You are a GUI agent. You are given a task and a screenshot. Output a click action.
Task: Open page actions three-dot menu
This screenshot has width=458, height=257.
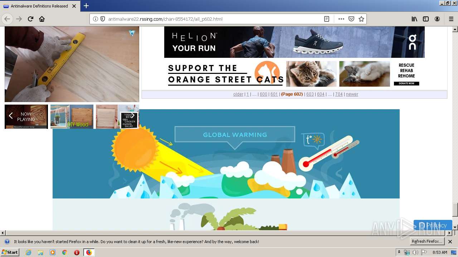tap(341, 19)
